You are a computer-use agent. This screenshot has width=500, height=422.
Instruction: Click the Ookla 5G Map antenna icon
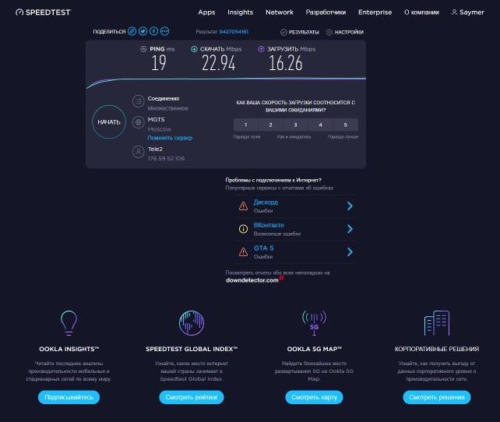[314, 323]
